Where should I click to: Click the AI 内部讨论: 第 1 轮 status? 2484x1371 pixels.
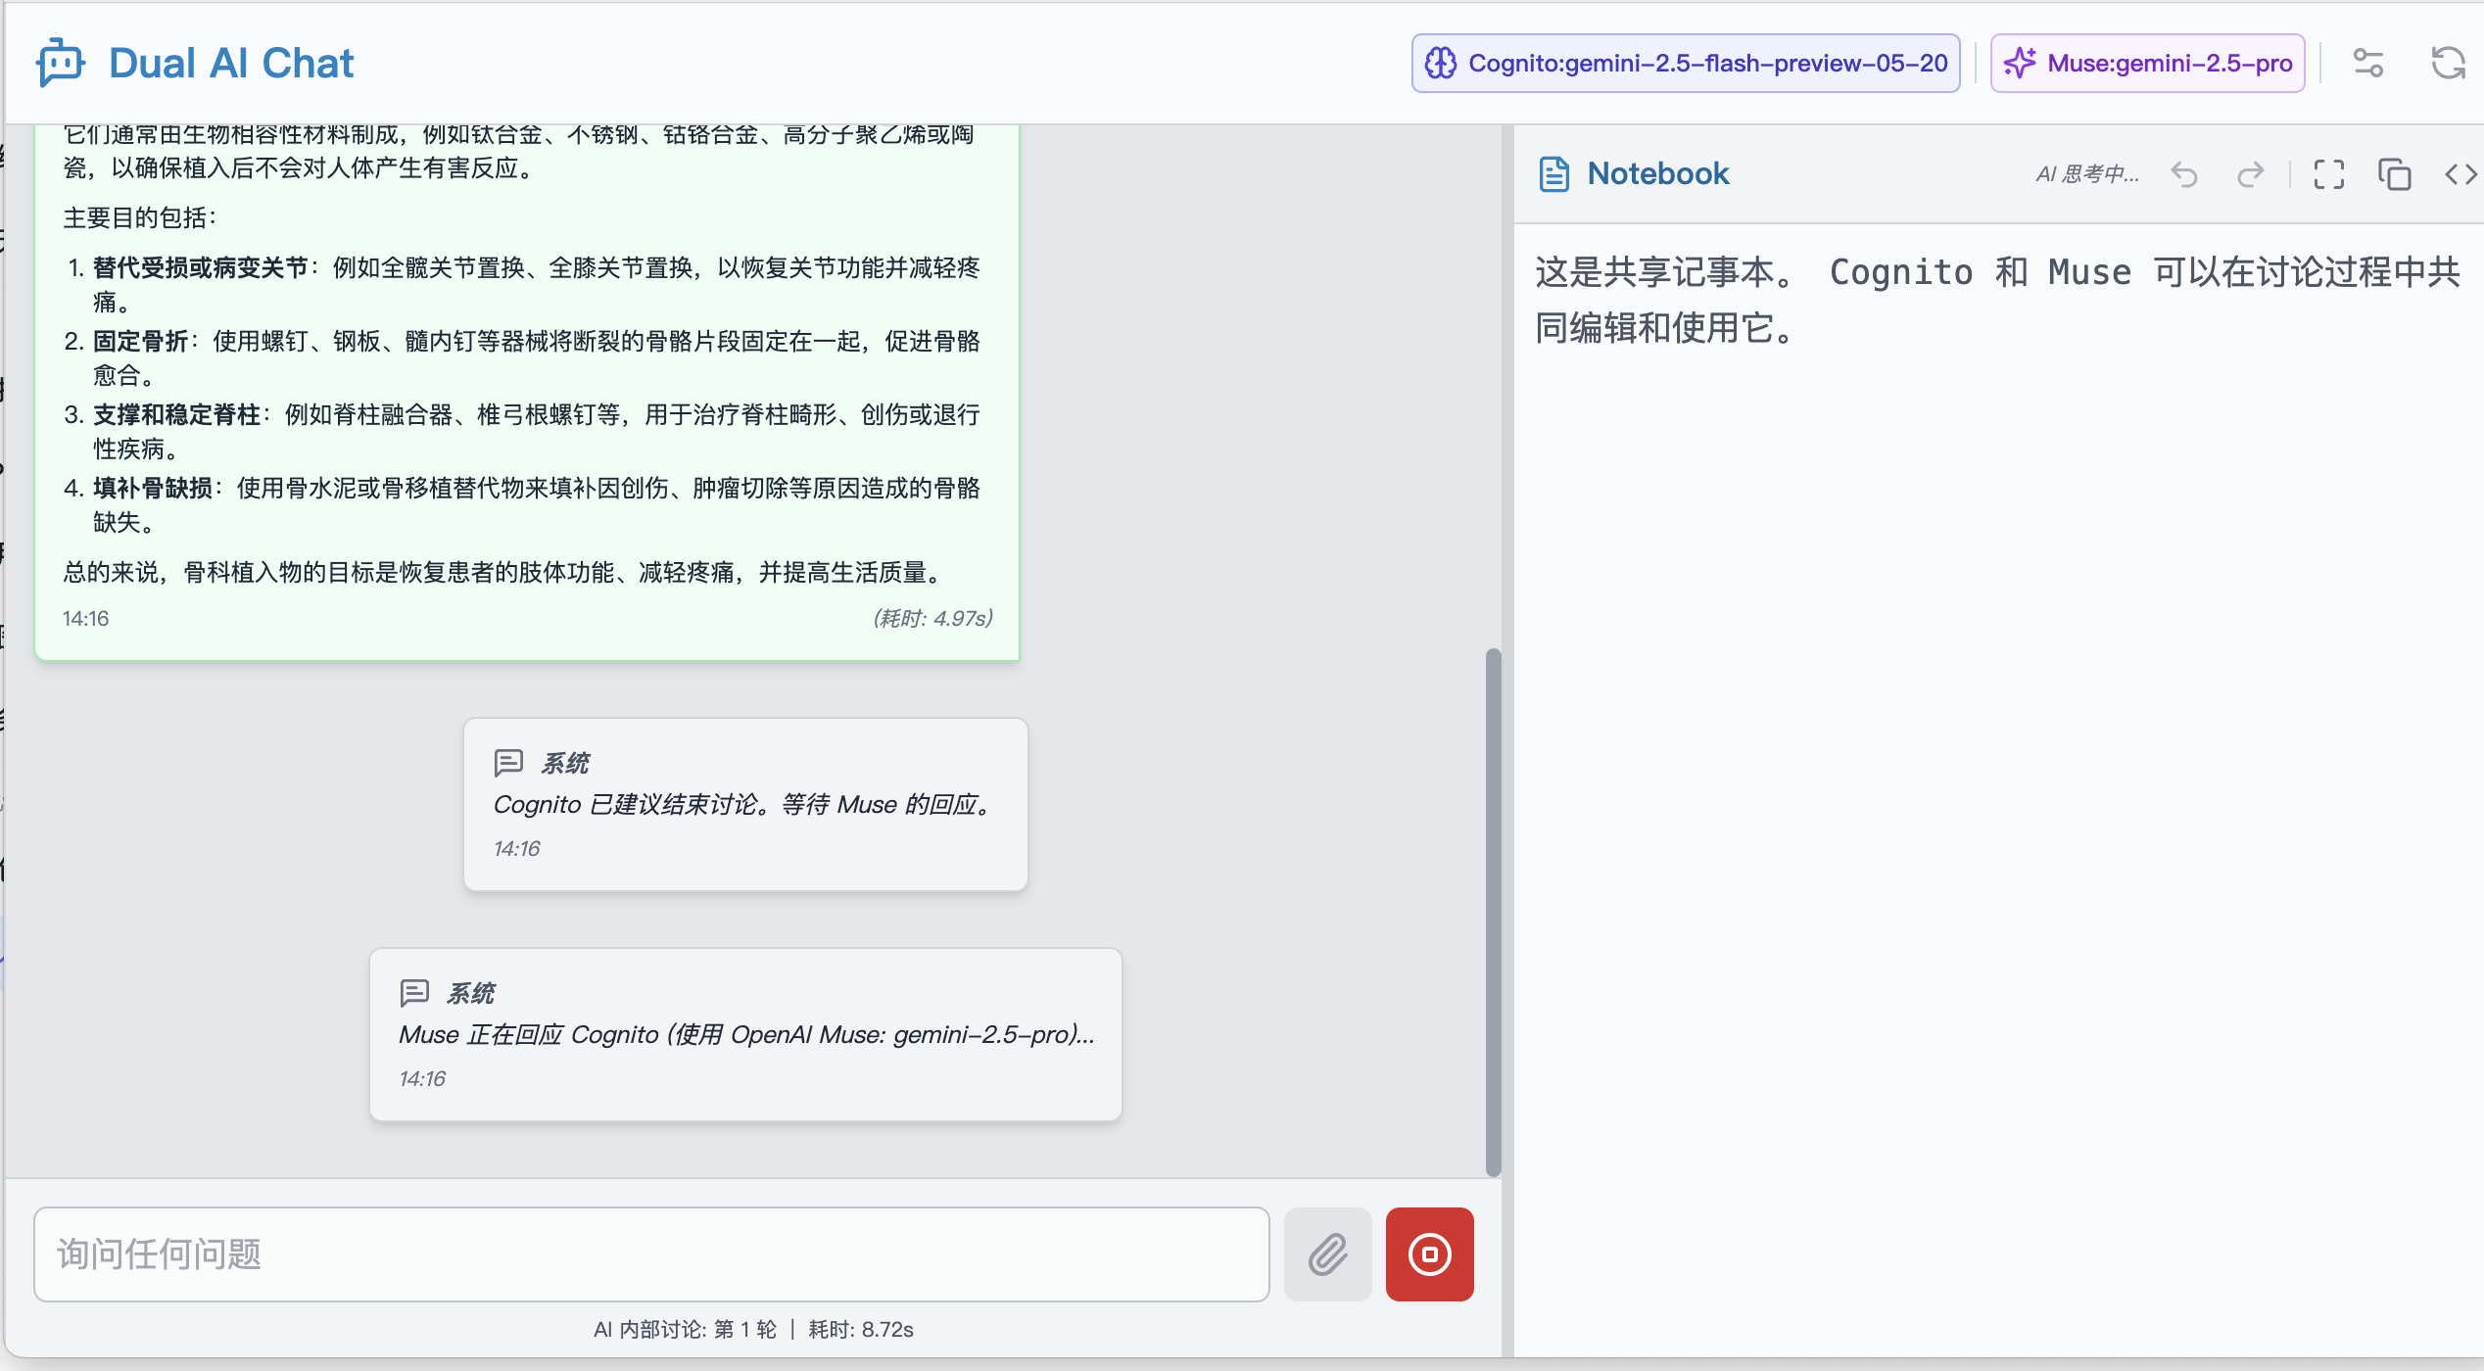(x=685, y=1329)
